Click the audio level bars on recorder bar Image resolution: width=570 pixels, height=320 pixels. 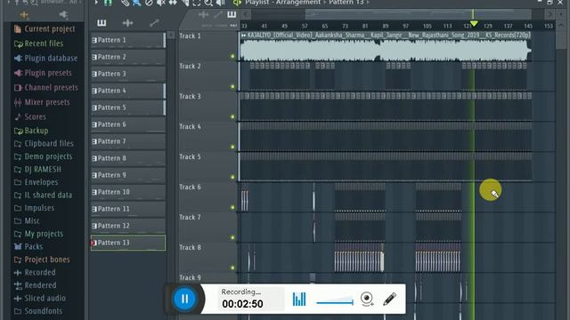coord(299,299)
